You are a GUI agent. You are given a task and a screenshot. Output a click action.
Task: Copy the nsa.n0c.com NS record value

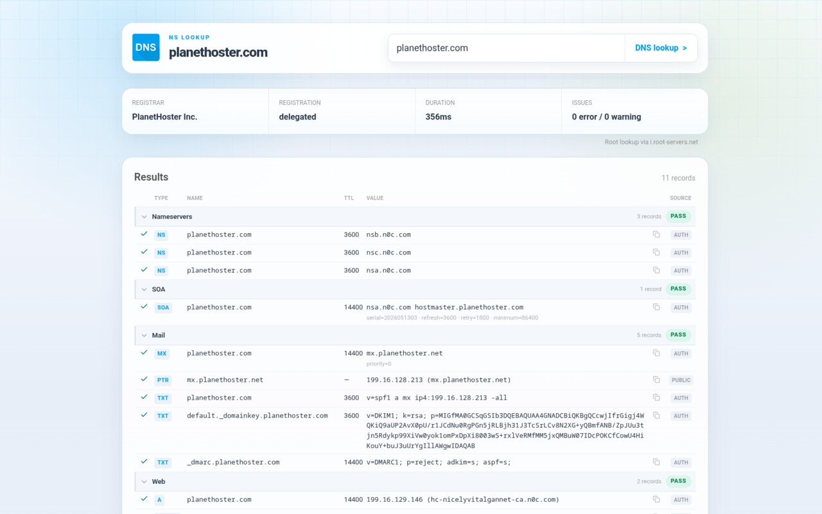click(656, 270)
